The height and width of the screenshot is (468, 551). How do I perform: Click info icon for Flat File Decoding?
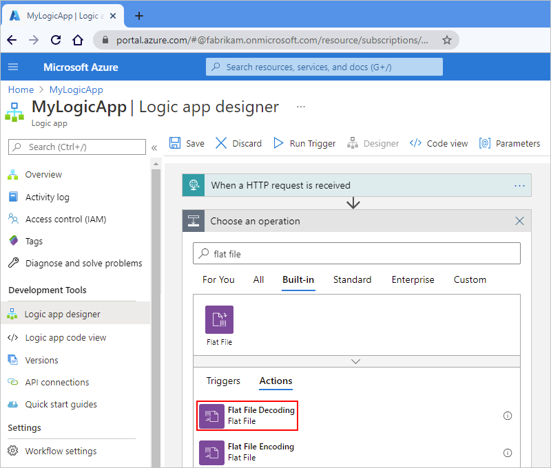pos(508,416)
